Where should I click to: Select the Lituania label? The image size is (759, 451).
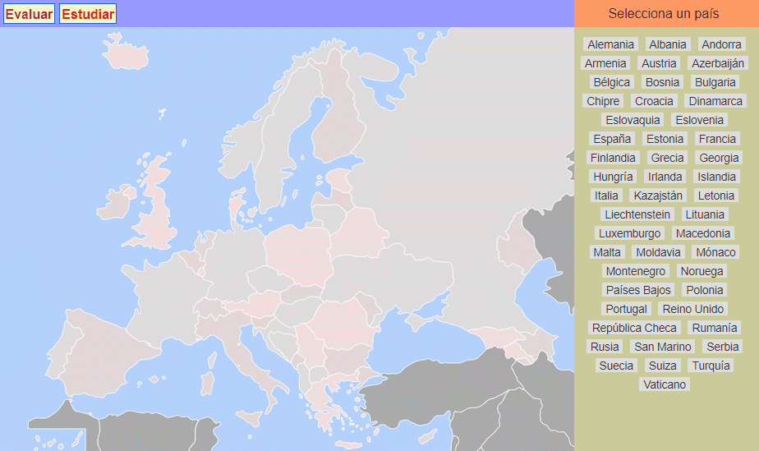point(705,214)
